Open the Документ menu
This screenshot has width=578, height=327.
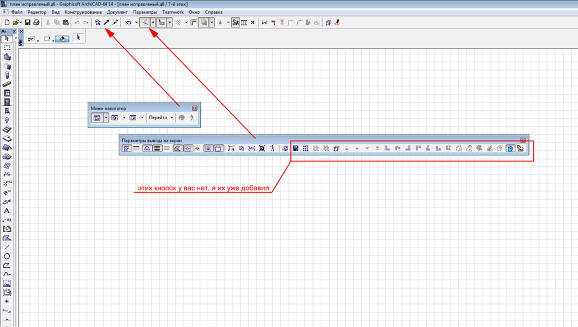[x=117, y=12]
